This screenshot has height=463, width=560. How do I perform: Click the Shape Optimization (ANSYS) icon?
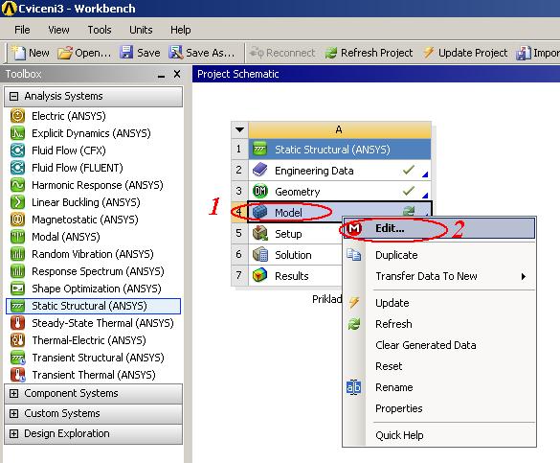pos(17,289)
